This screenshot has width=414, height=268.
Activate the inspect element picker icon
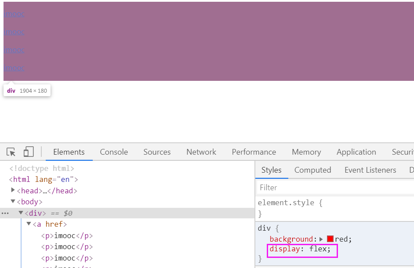[11, 152]
